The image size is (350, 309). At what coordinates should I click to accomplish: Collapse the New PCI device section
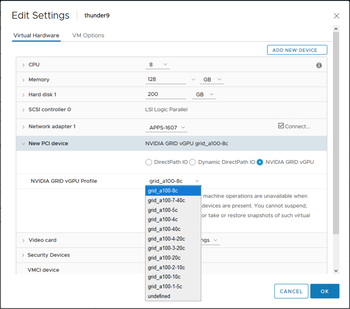23,144
